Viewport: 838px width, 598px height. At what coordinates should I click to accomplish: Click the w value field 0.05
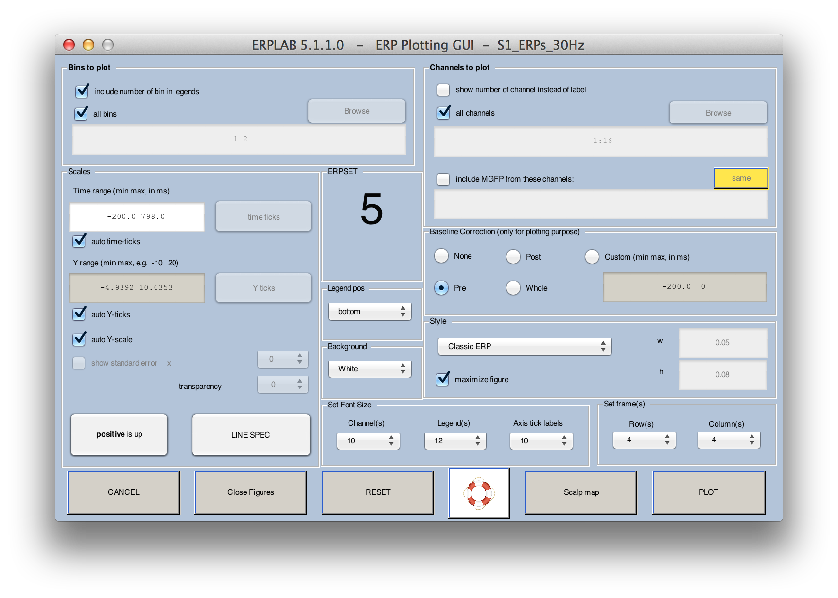723,343
